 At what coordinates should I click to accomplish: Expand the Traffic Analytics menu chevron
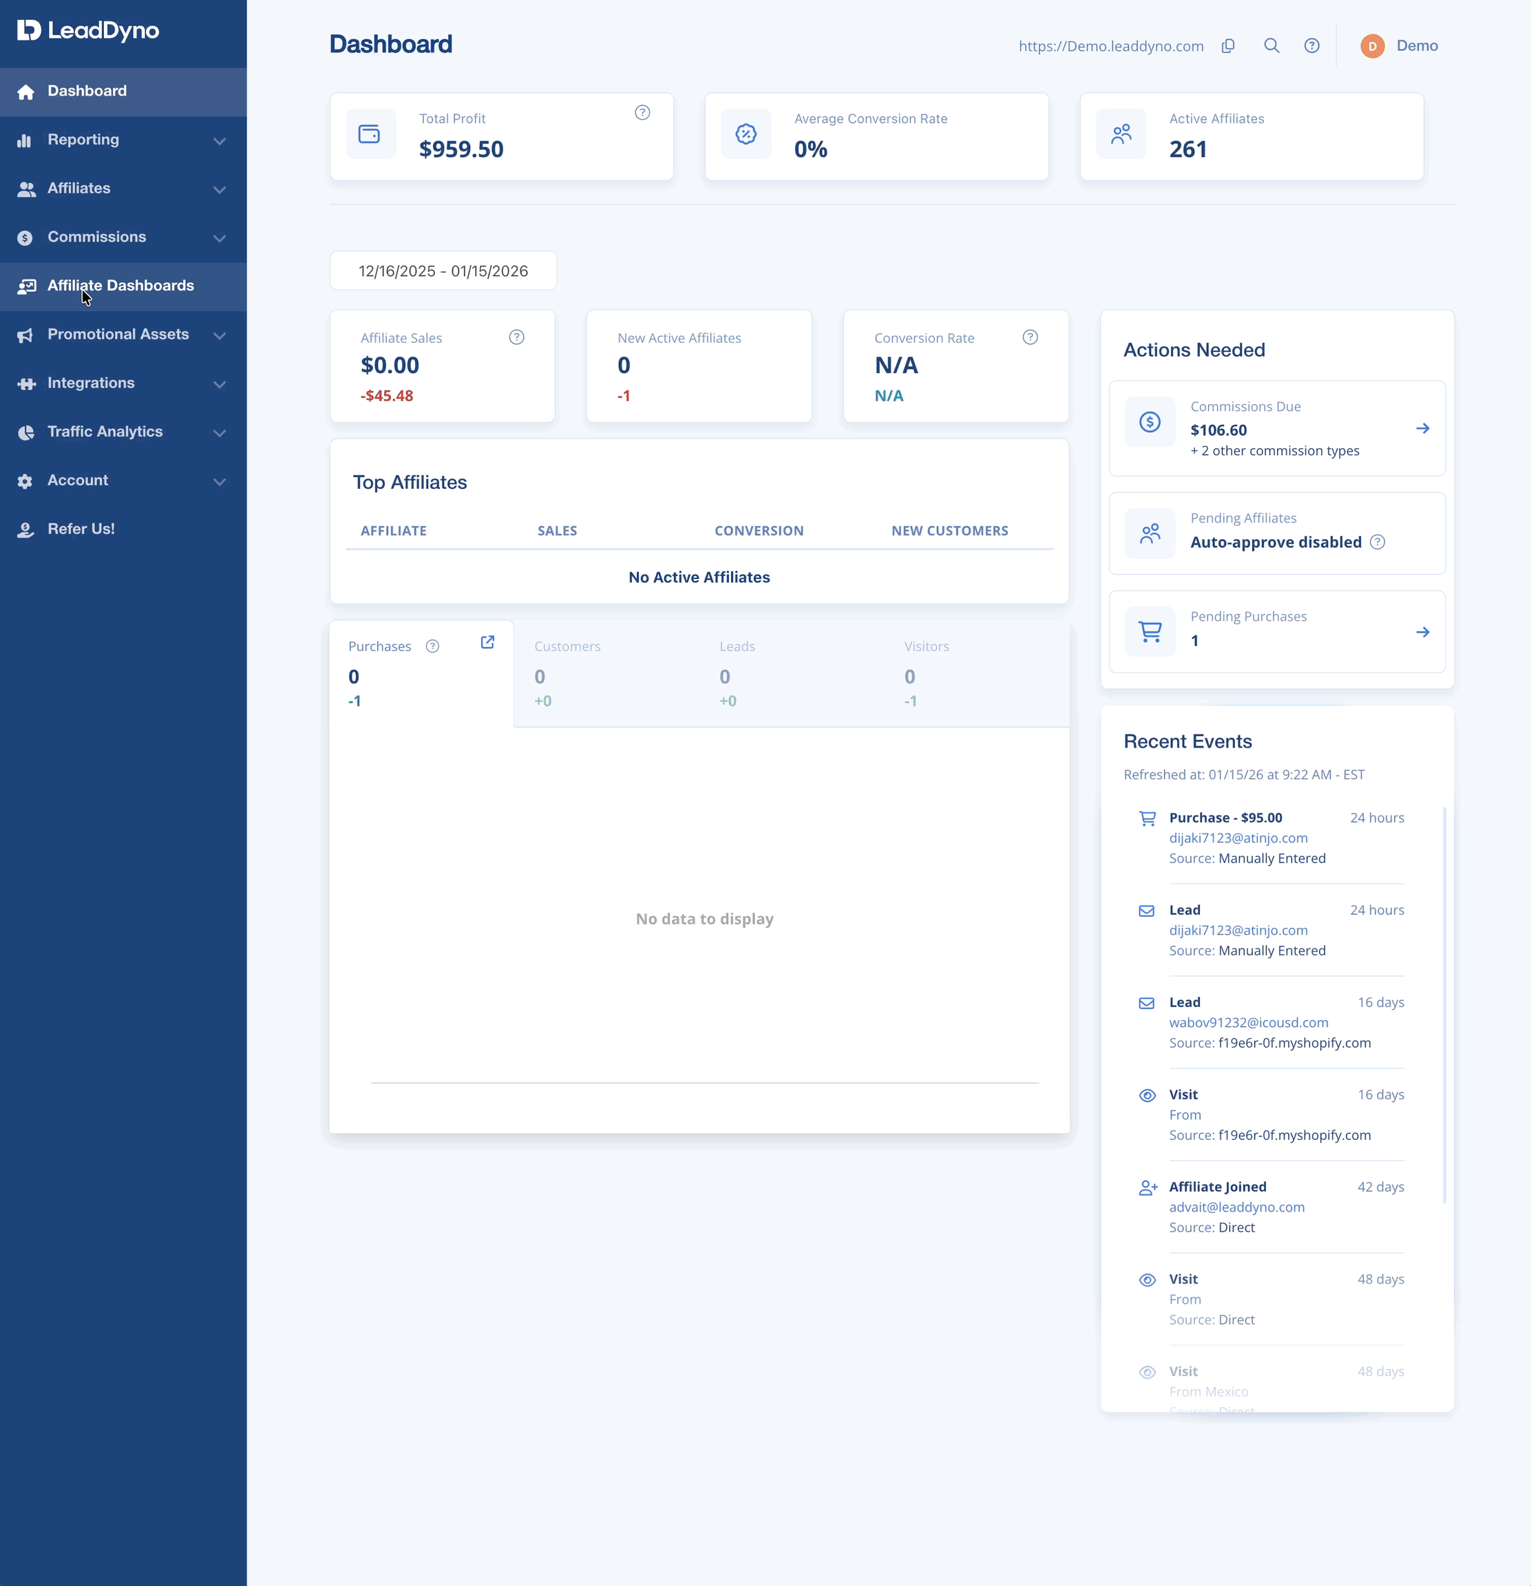220,433
